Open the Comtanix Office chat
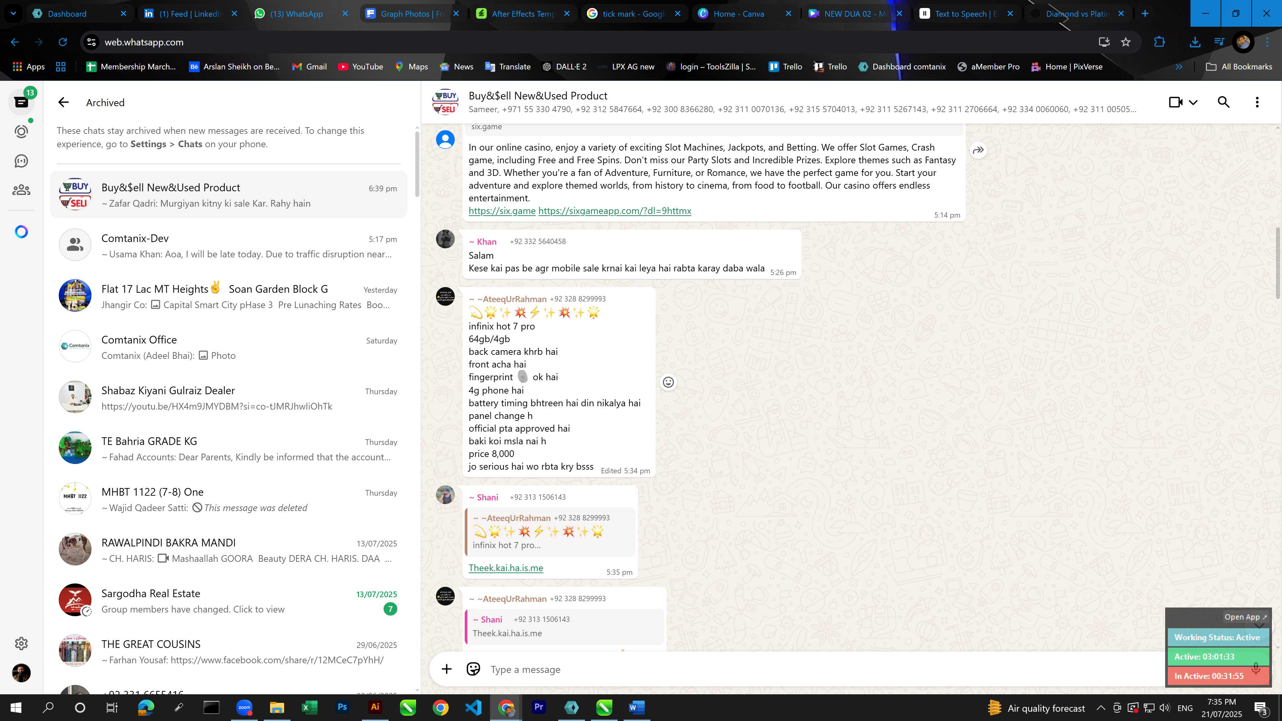The height and width of the screenshot is (721, 1282). (228, 347)
